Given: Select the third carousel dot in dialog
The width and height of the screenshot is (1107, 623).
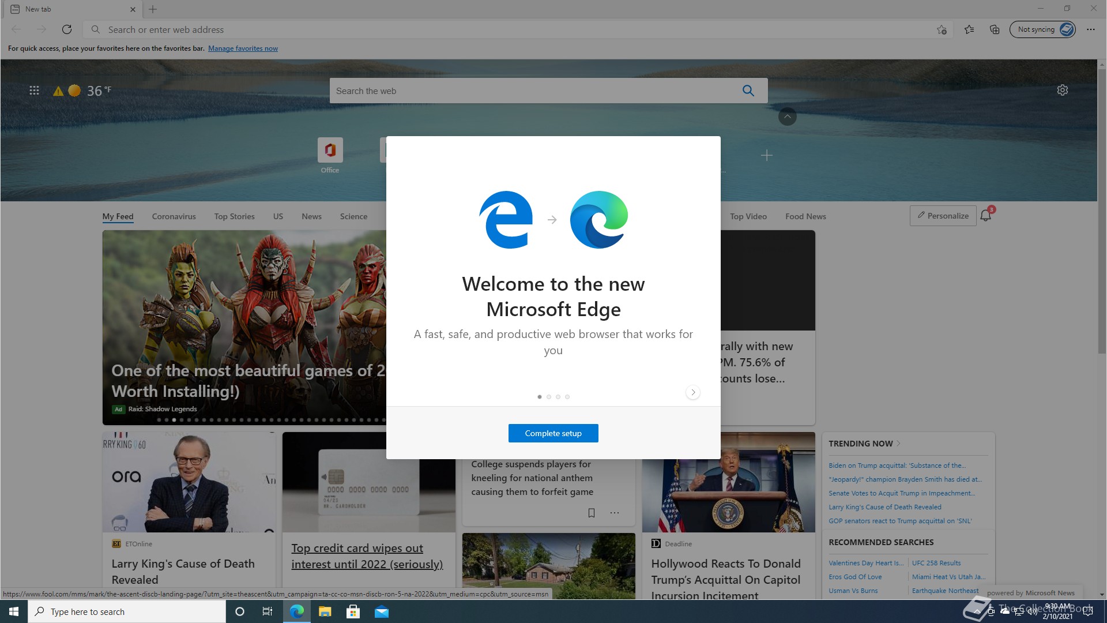Looking at the screenshot, I should 558,397.
